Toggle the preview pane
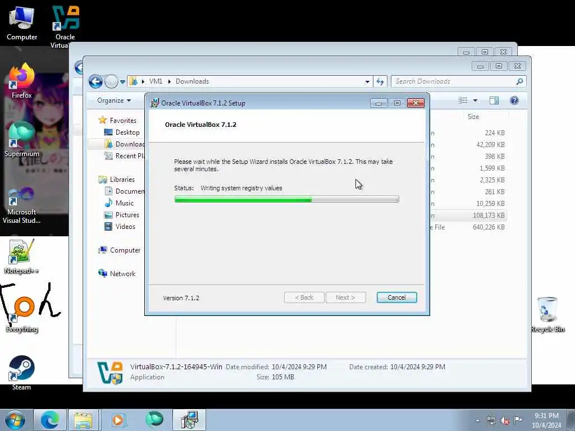The width and height of the screenshot is (575, 431). pyautogui.click(x=494, y=100)
